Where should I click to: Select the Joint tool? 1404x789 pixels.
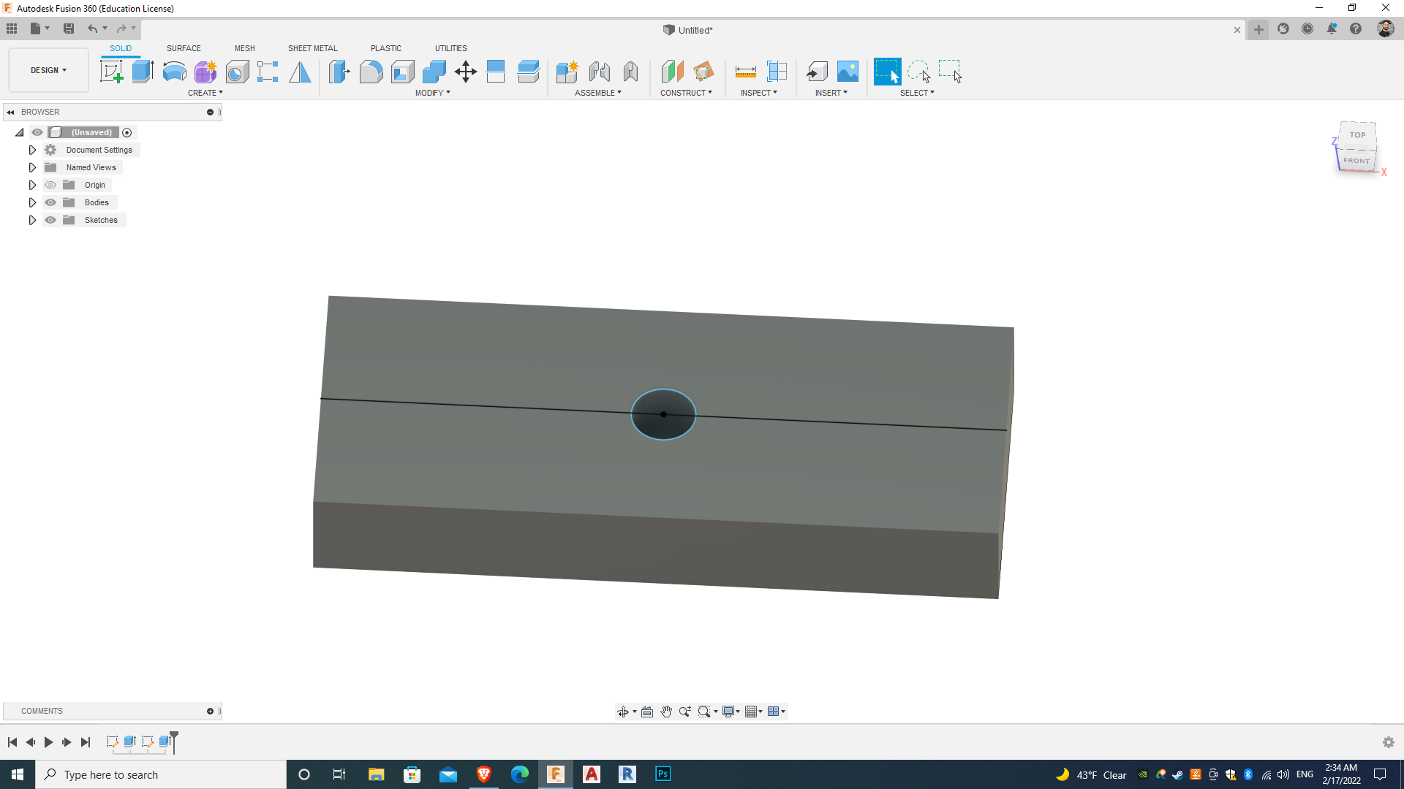coord(599,72)
